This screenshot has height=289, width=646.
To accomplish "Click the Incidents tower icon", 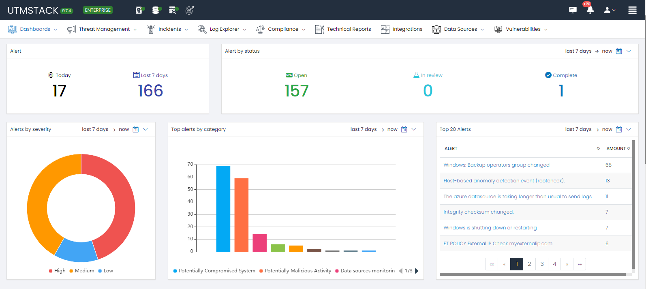I will coord(151,29).
